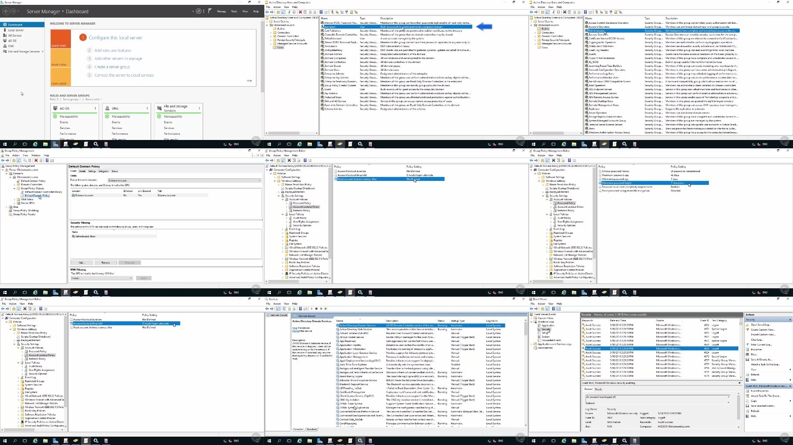Click Save Selected Events in Event Viewer
This screenshot has width=793, height=445.
pyautogui.click(x=763, y=406)
